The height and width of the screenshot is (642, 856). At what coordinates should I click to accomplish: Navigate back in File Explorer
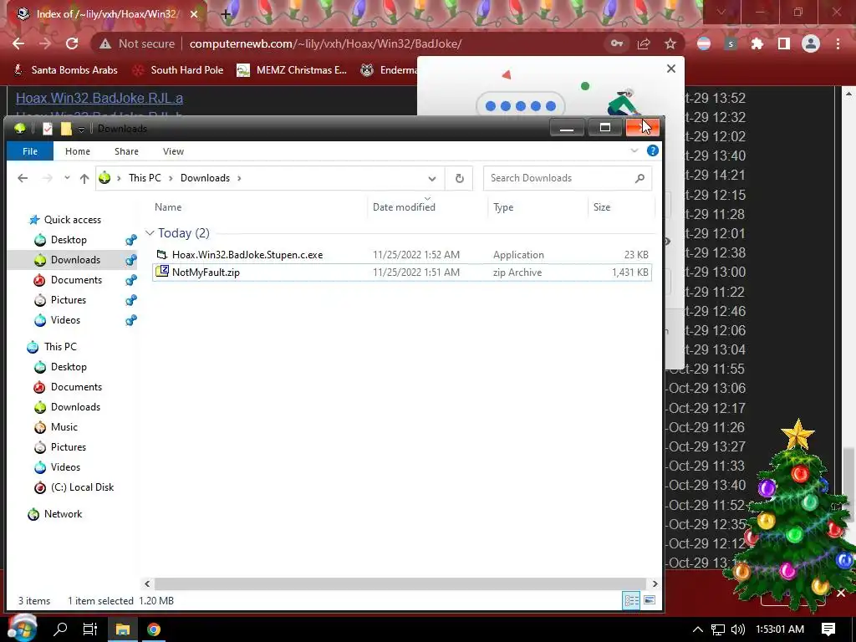[x=23, y=178]
